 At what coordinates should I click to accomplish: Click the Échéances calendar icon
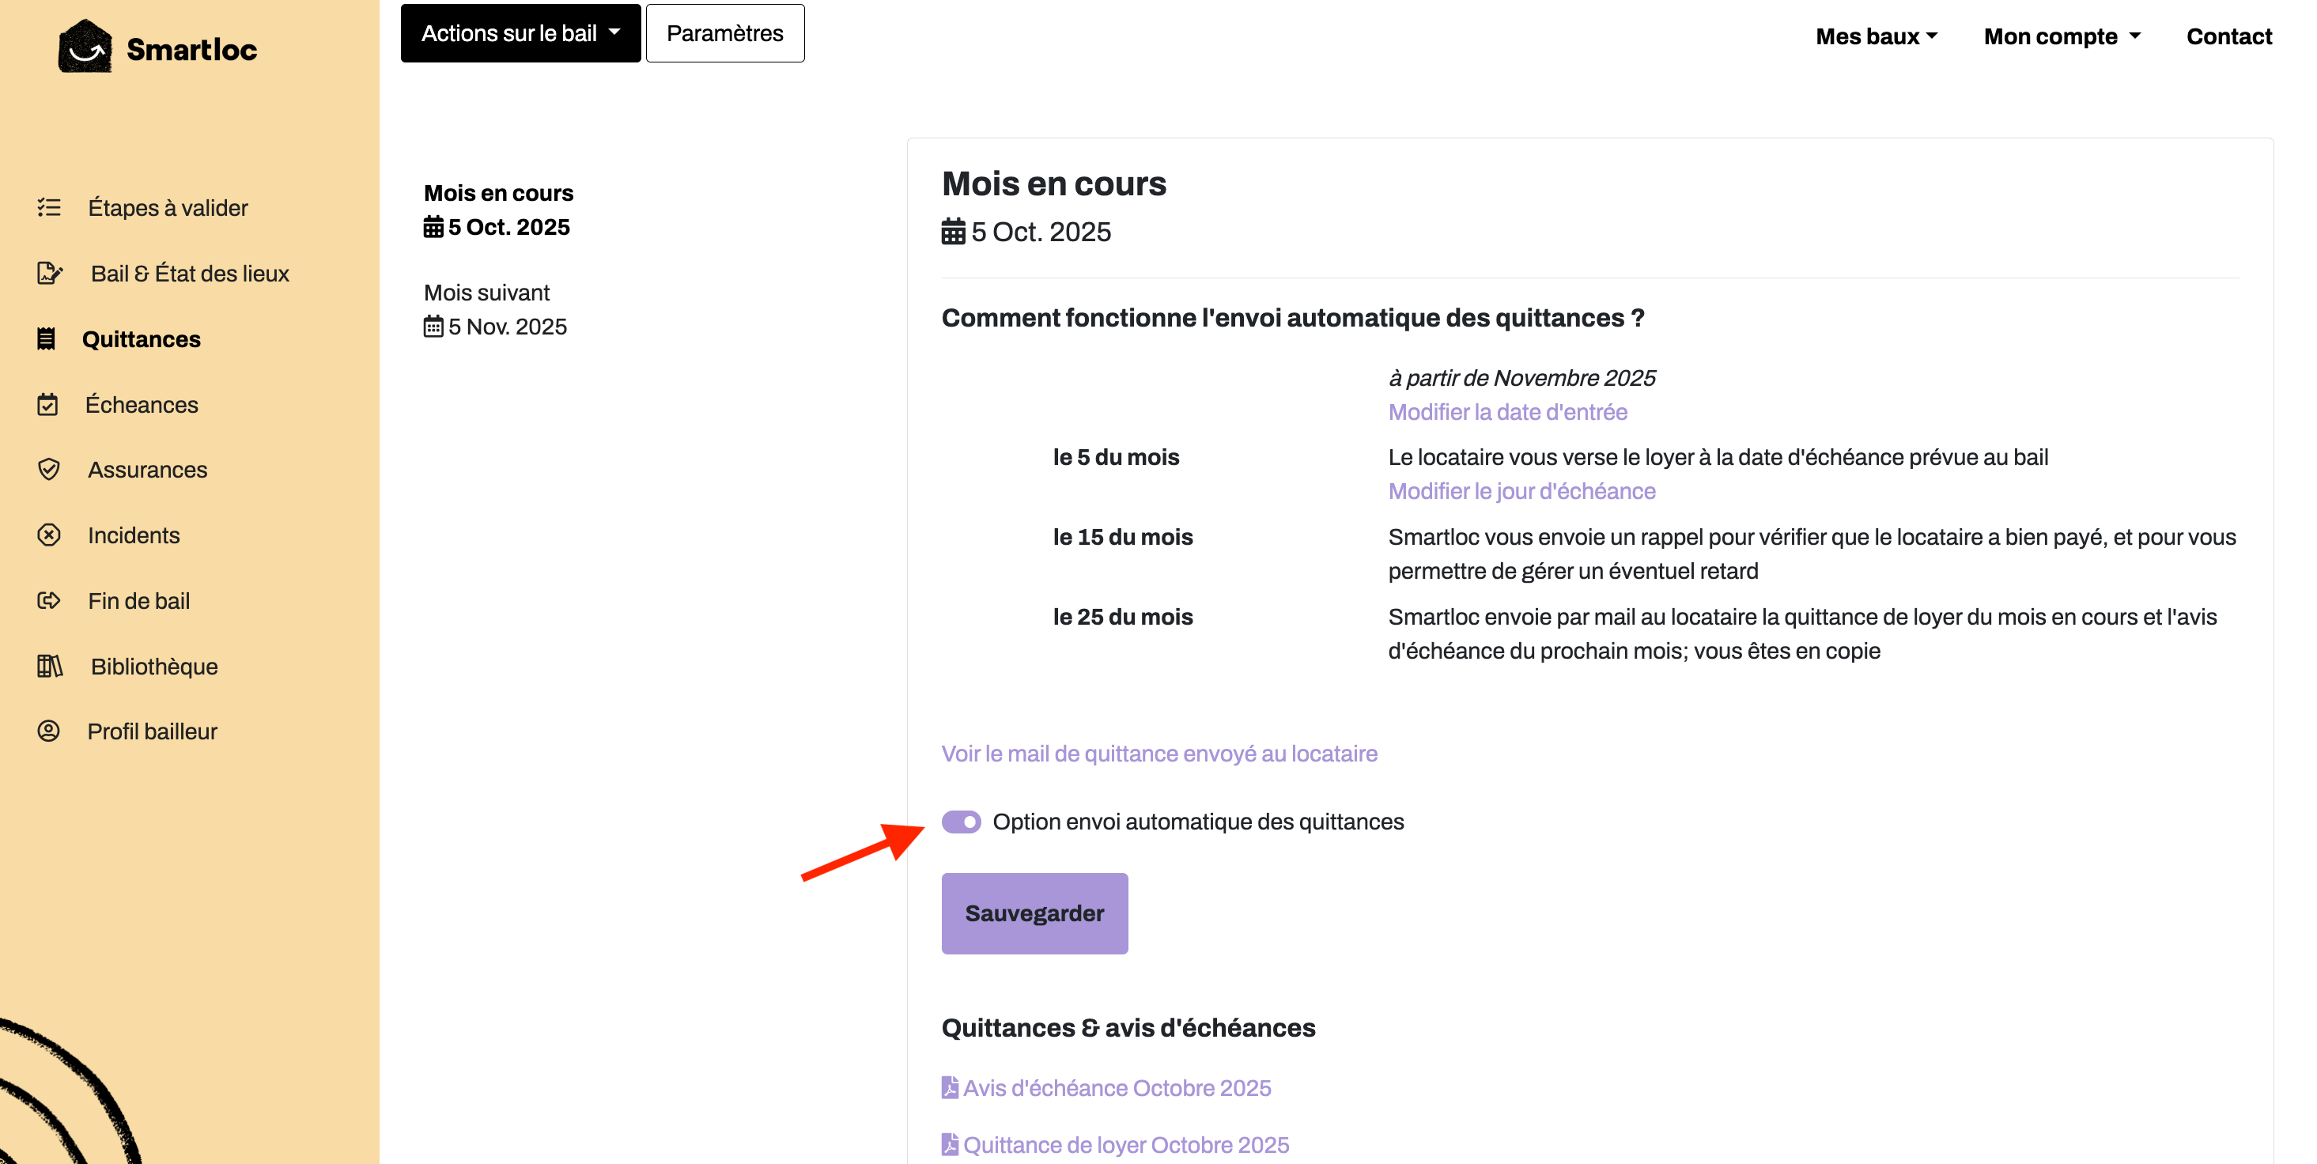[50, 405]
